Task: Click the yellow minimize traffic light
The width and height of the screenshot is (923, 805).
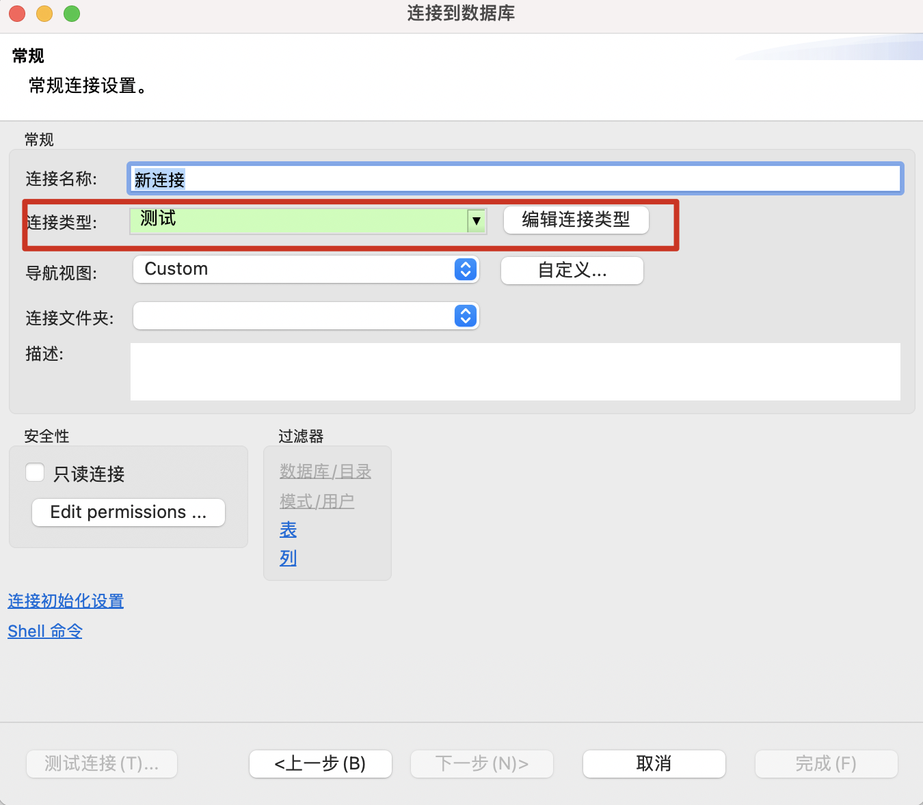Action: [x=44, y=13]
